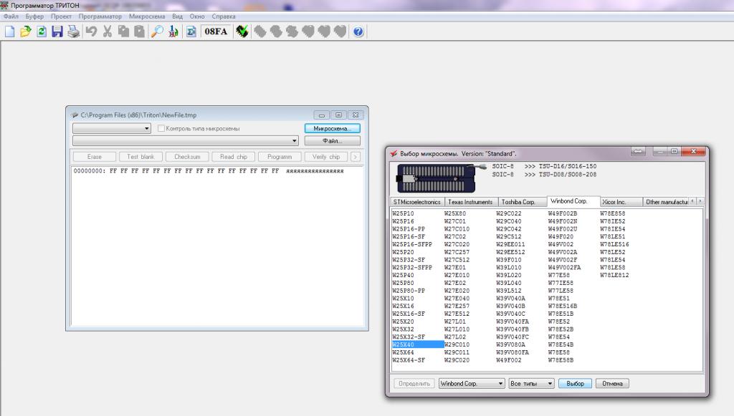This screenshot has height=416, width=734.
Task: Switch to the Texas Instruments tab
Action: point(470,202)
